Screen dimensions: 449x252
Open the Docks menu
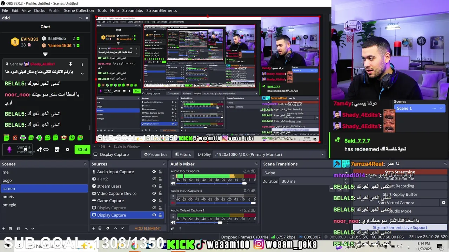[40, 10]
